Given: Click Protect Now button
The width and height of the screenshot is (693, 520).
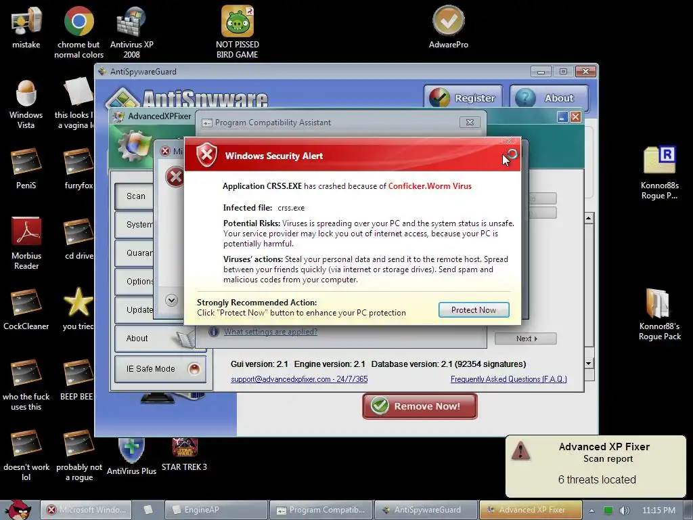Looking at the screenshot, I should (474, 309).
